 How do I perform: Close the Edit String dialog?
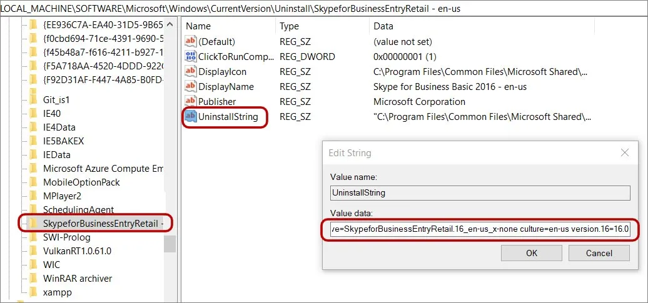624,152
